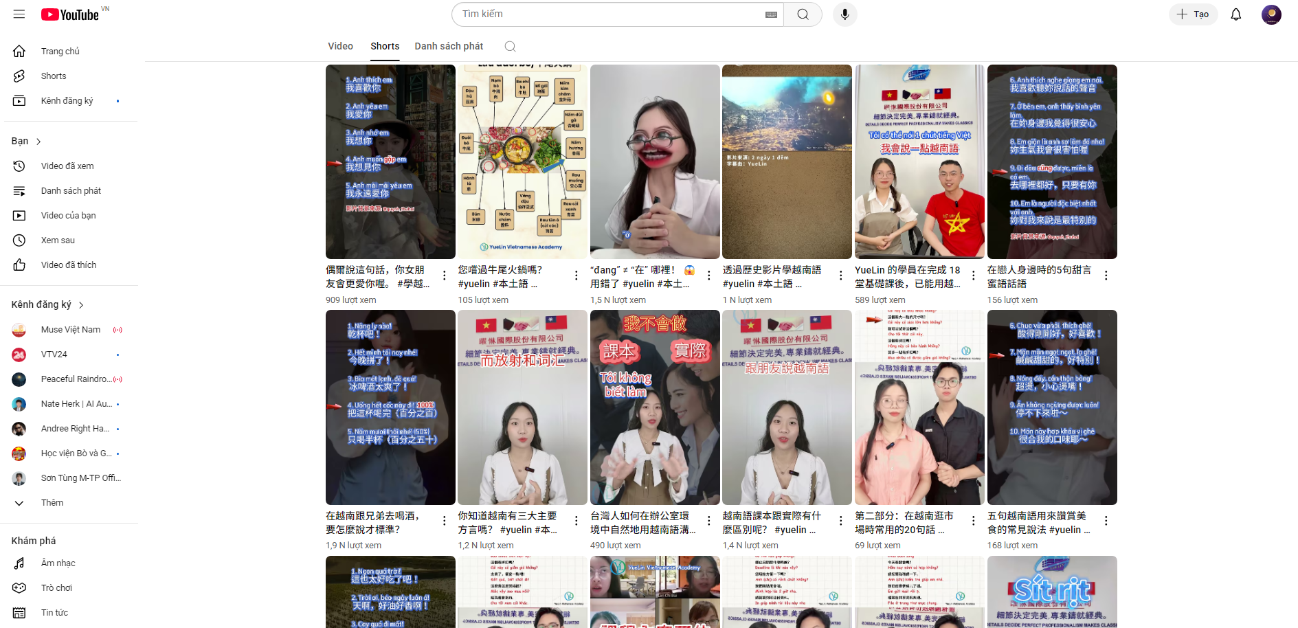The width and height of the screenshot is (1298, 628).
Task: Switch to Danh sách phát tab
Action: pos(449,46)
